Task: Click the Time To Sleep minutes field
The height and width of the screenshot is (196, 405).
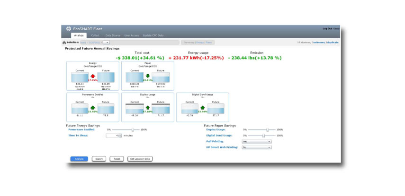Action: [113, 136]
